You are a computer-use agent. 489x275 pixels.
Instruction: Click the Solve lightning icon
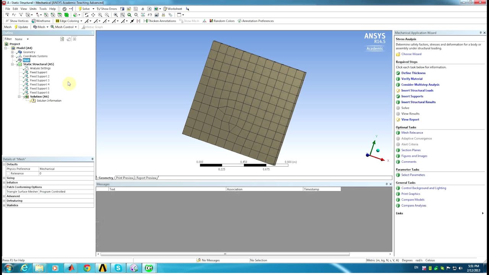coord(80,9)
